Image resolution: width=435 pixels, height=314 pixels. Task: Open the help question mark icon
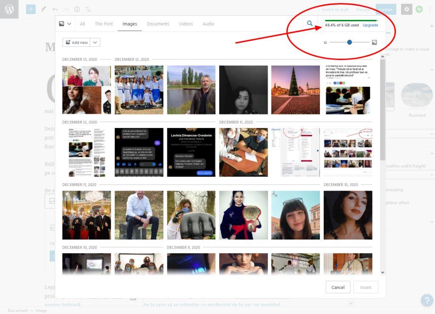(427, 300)
